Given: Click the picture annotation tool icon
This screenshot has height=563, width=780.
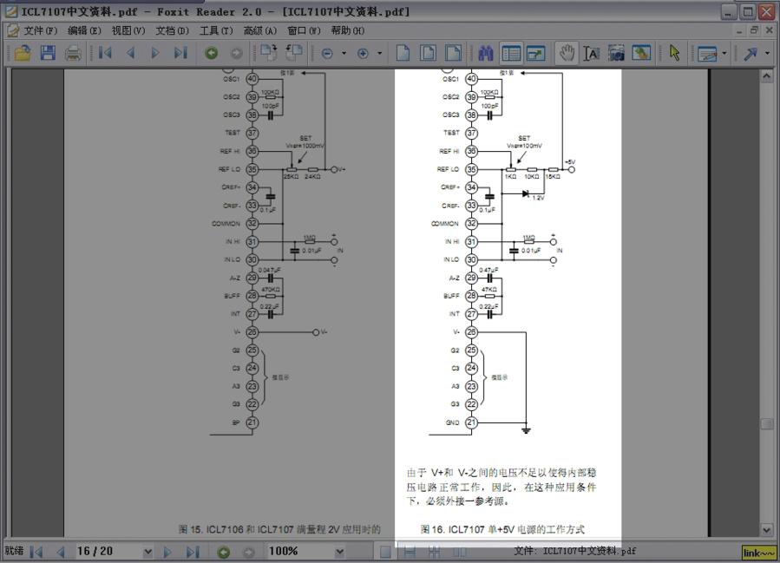Looking at the screenshot, I should coord(641,53).
